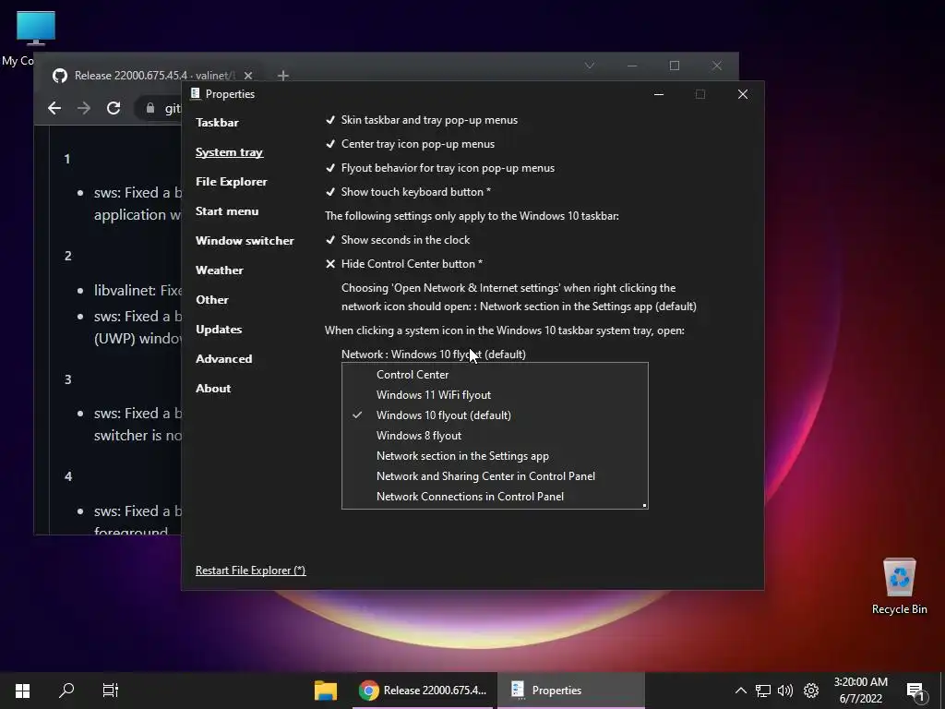
Task: Click the taskbar search magnifier icon
Action: tap(66, 691)
